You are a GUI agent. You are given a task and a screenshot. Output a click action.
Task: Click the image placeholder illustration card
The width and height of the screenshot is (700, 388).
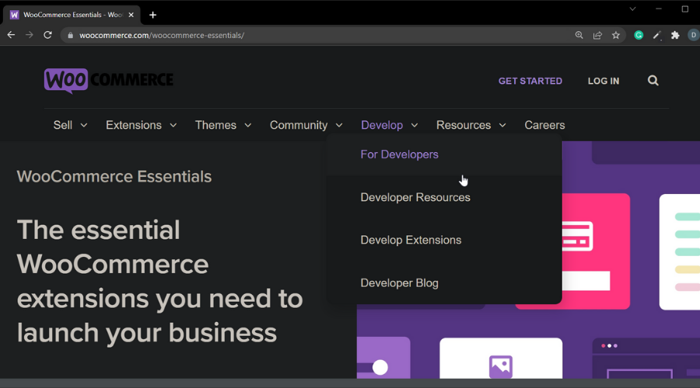501,359
